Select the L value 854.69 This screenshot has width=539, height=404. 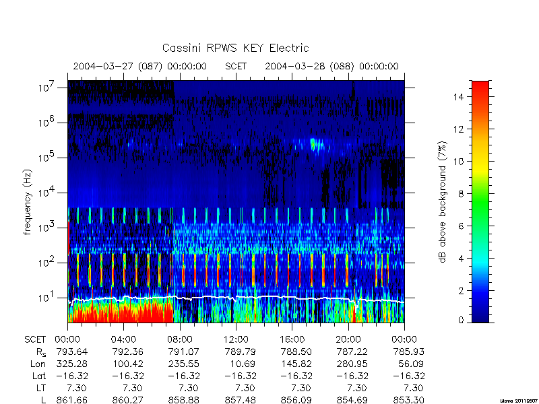pos(352,400)
